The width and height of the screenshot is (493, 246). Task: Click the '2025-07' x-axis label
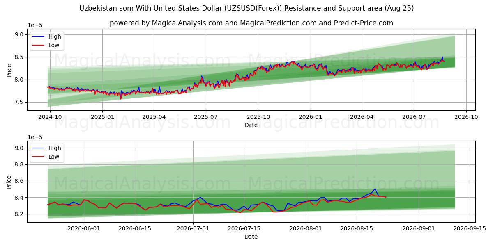(x=205, y=117)
